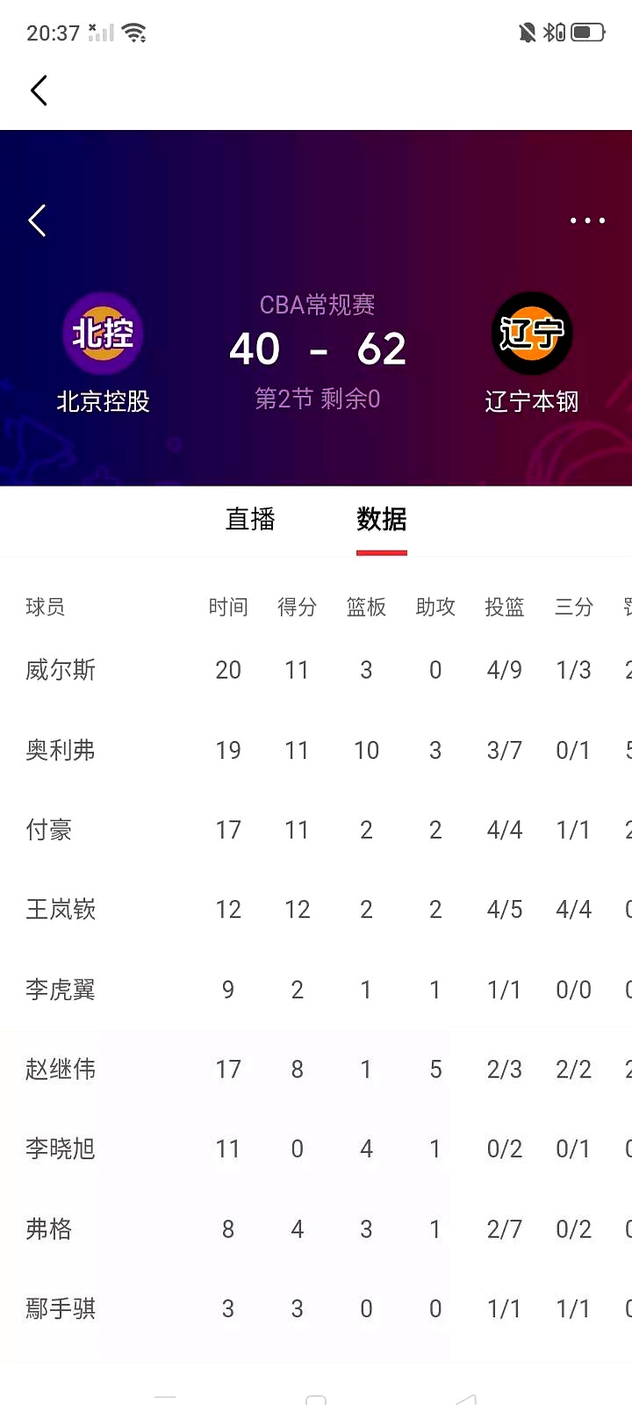Screen dimensions: 632x1405
Task: Tap the 篮板 column header
Action: point(366,606)
